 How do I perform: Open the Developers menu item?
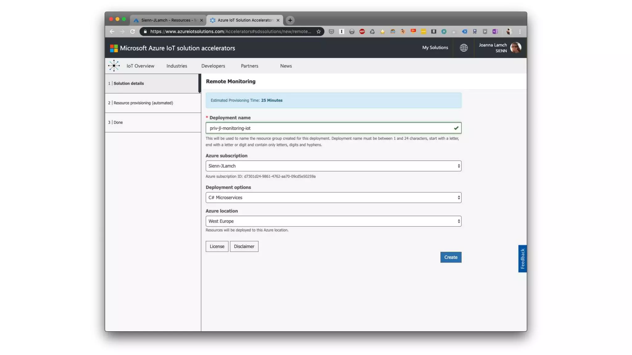[x=213, y=66]
